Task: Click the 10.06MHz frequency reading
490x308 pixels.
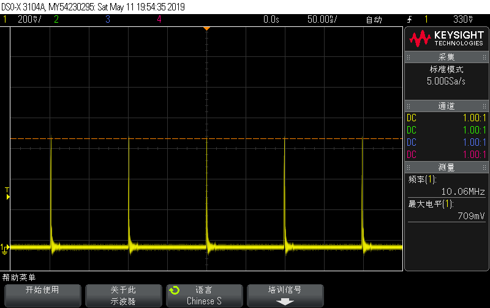Action: pos(463,192)
